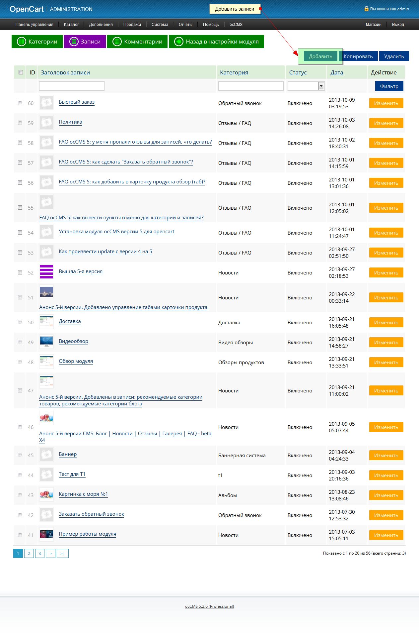Screen dimensions: 419x633
Task: Click the monitor thumbnail for Видеообзор
Action: tap(46, 342)
